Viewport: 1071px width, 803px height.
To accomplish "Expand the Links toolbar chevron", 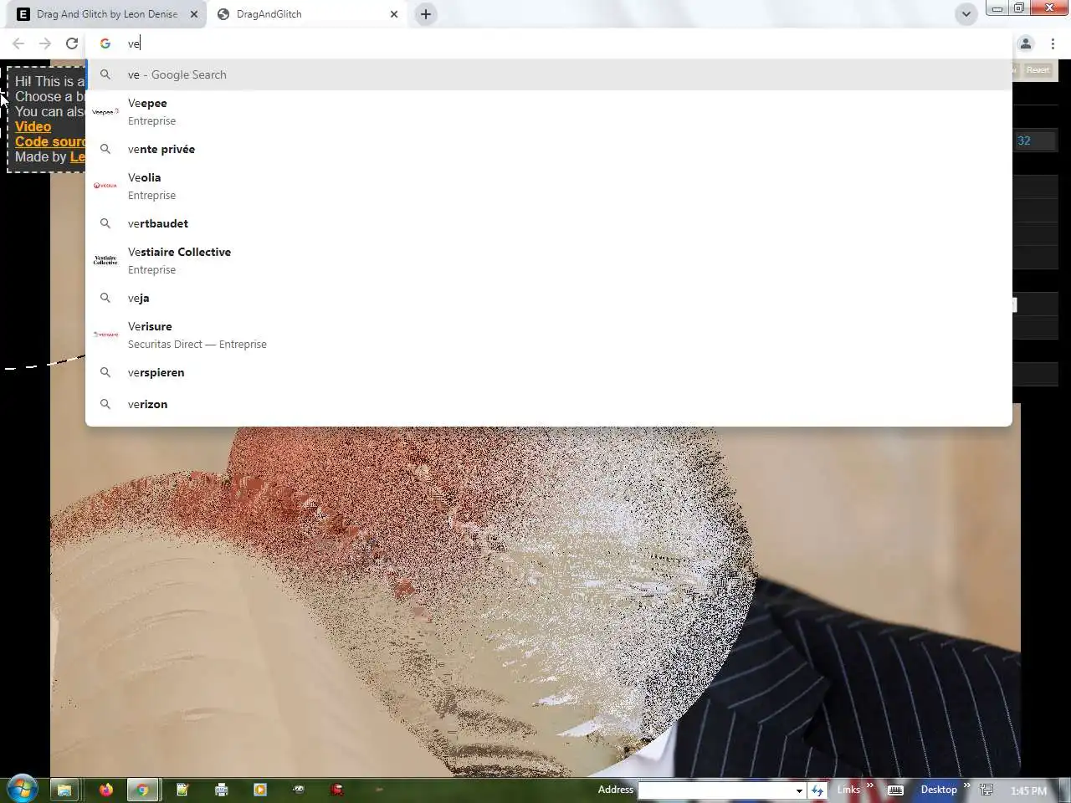I will click(x=870, y=786).
